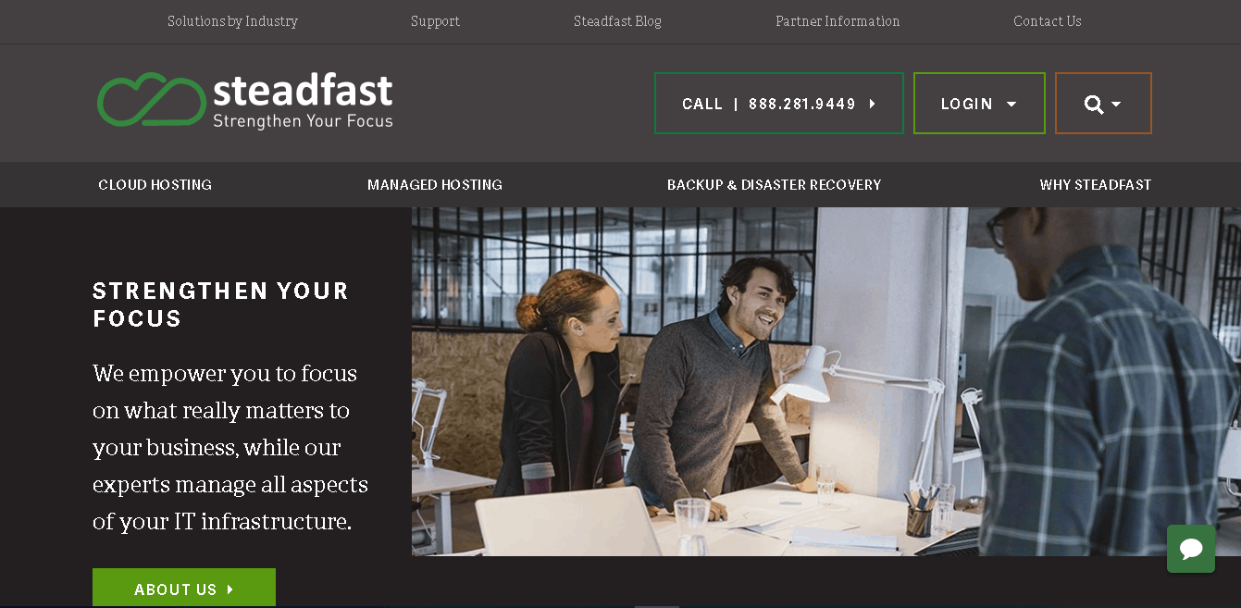Visit the Steadfast Blog link

point(617,21)
